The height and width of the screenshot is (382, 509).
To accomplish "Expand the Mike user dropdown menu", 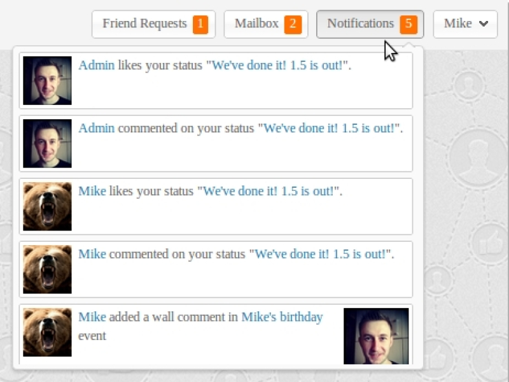I will [x=465, y=24].
